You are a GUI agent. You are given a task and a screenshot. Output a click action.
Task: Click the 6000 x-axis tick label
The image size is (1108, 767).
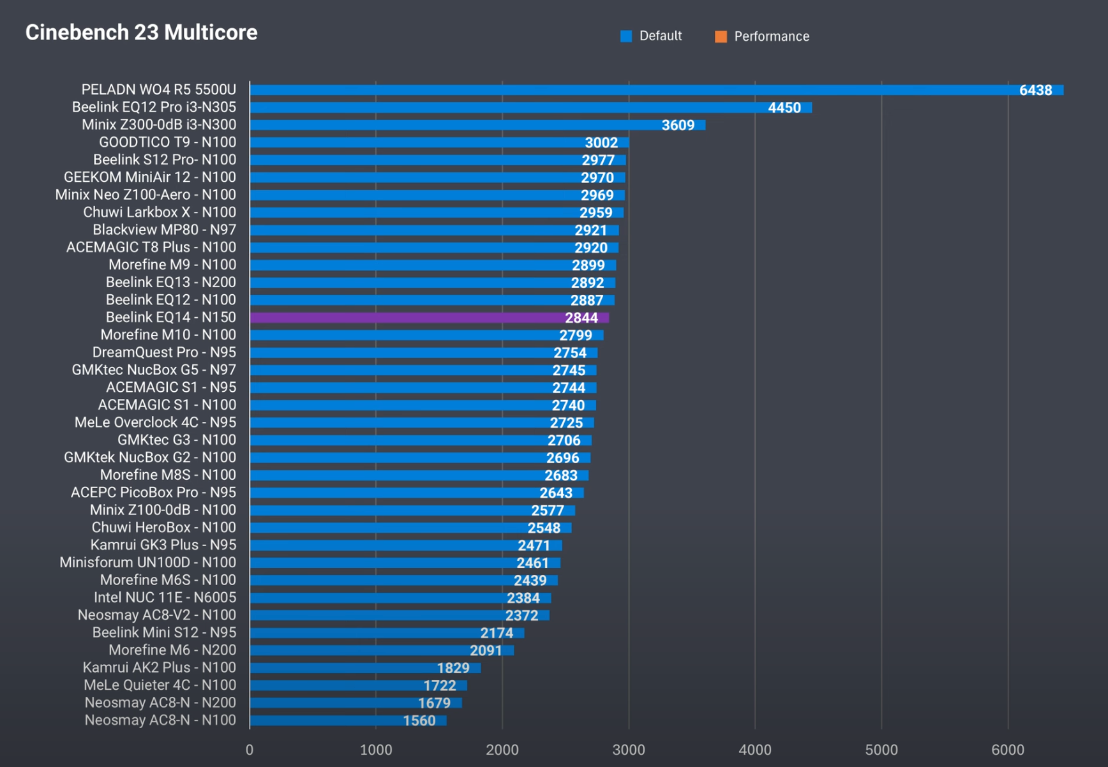(x=1008, y=750)
